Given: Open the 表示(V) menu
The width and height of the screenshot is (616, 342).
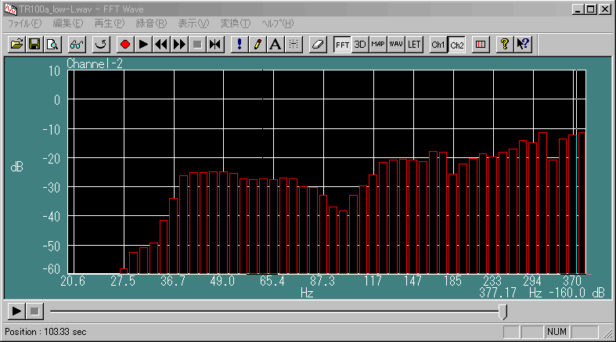Looking at the screenshot, I should click(x=193, y=23).
